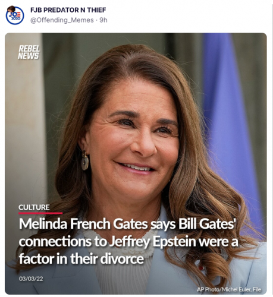273x297 pixels.
Task: Click the word REBEL in logo
Action: [x=29, y=49]
